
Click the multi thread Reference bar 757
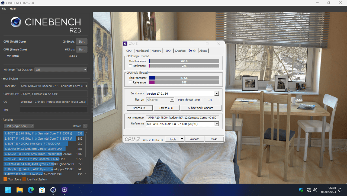click(x=184, y=82)
